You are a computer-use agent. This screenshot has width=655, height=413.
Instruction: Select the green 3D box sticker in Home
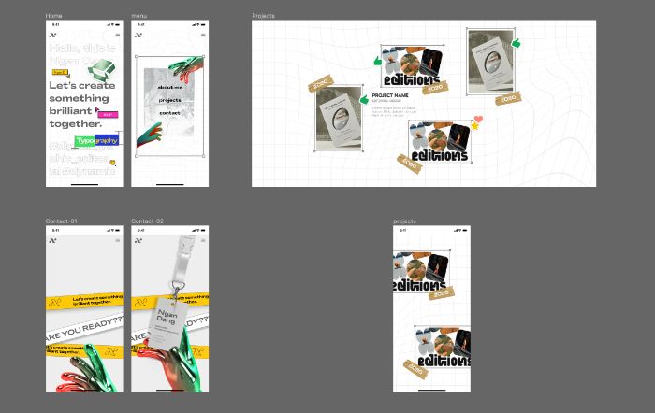point(101,70)
